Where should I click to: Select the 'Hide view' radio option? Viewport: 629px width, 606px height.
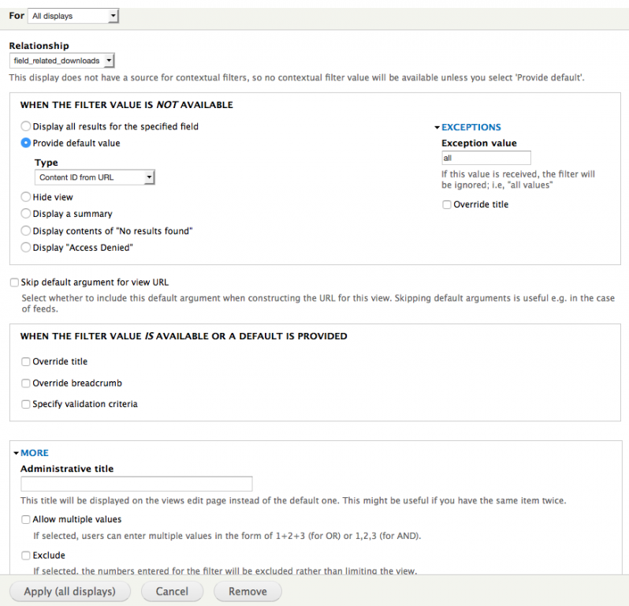(27, 197)
